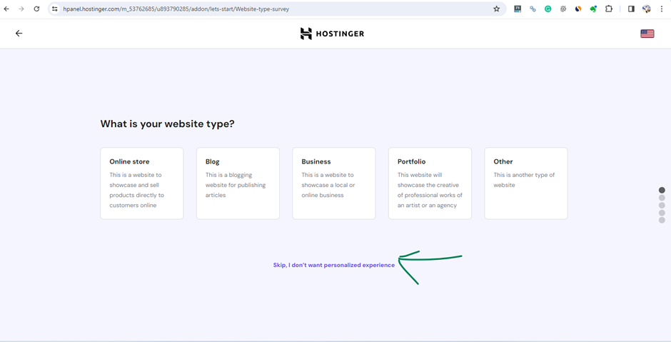Choose the Online store website type
Viewport: 671px width, 342px height.
(141, 183)
